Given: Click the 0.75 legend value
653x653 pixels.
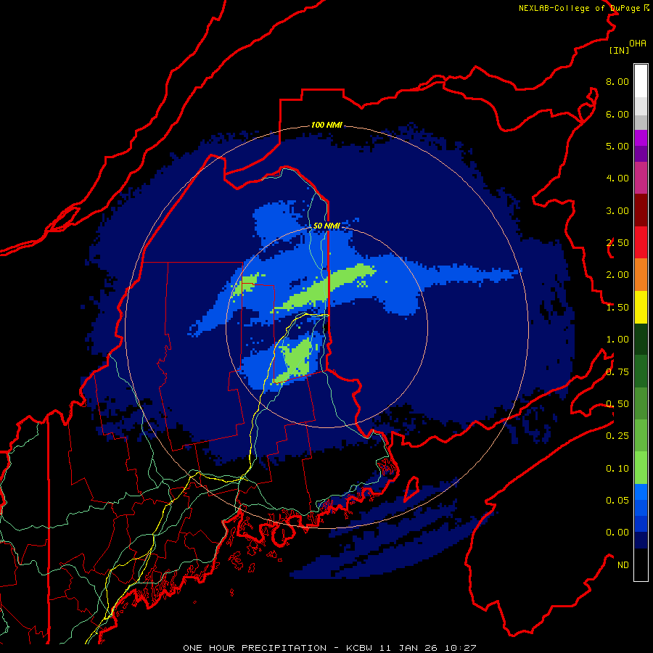Looking at the screenshot, I should point(617,372).
